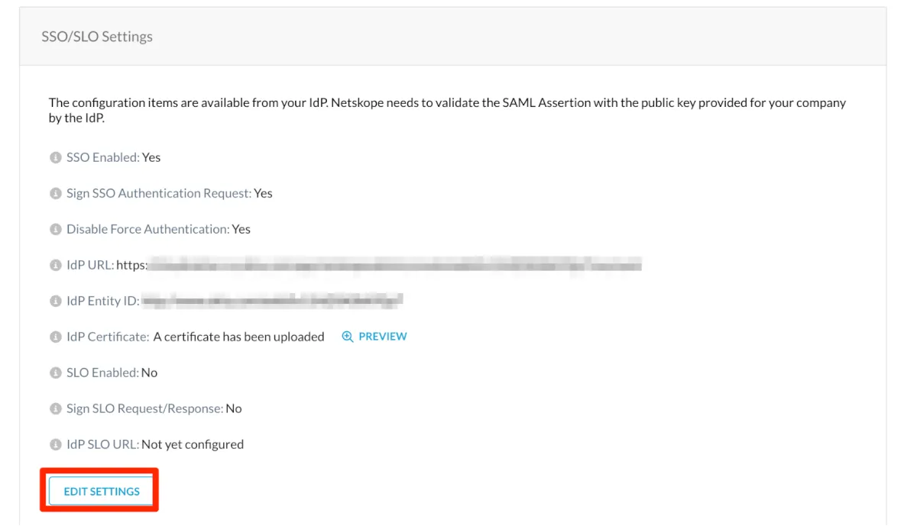
Task: Click info icon beside IdP Certificate
Action: [55, 337]
